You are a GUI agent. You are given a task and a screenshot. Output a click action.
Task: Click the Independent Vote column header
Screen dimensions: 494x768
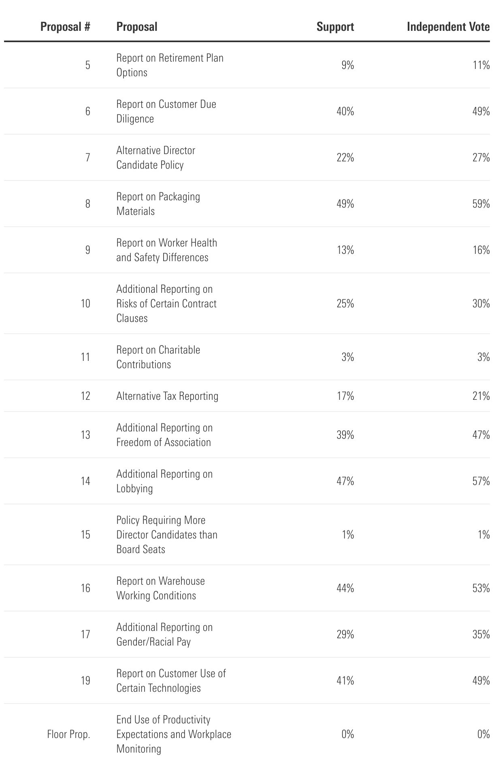[448, 27]
